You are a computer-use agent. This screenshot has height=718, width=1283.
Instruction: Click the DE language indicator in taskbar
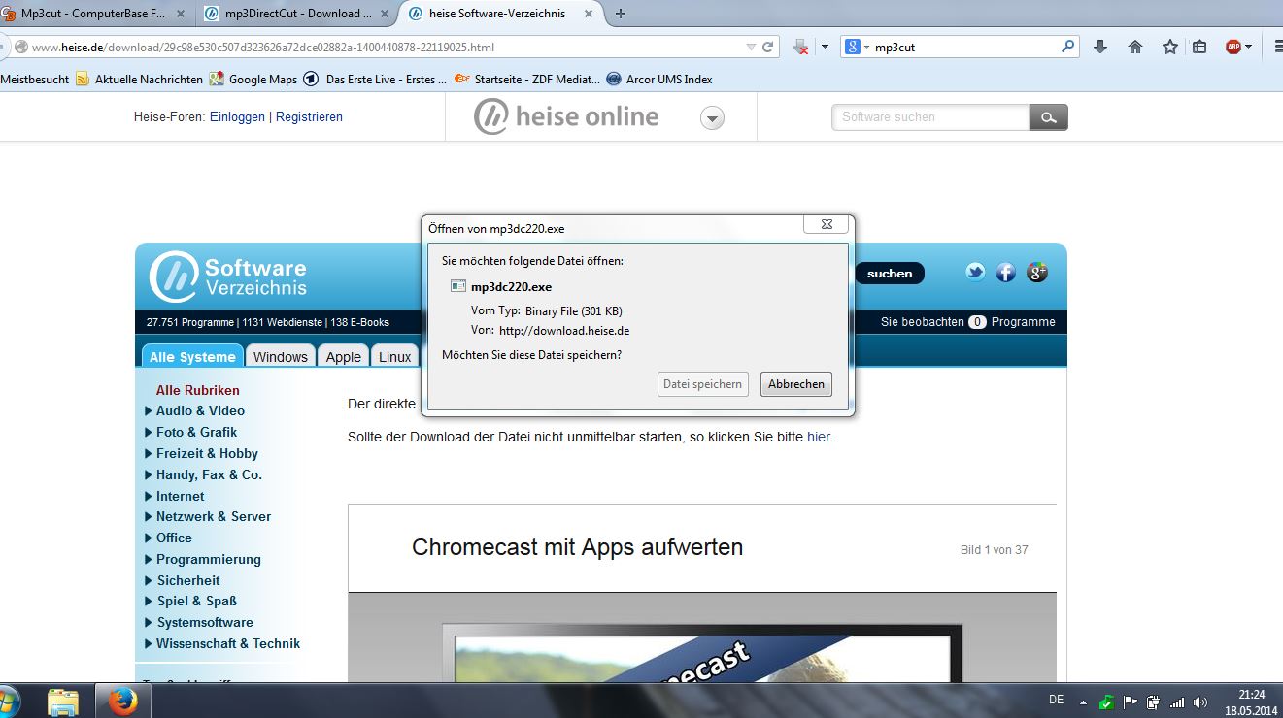tap(1057, 700)
